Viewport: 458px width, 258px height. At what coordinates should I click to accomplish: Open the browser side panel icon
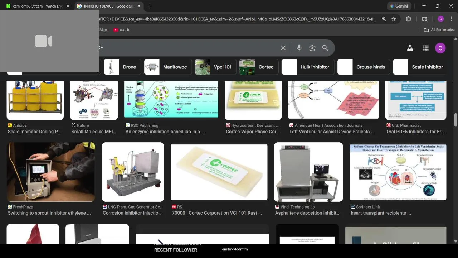pos(425,19)
